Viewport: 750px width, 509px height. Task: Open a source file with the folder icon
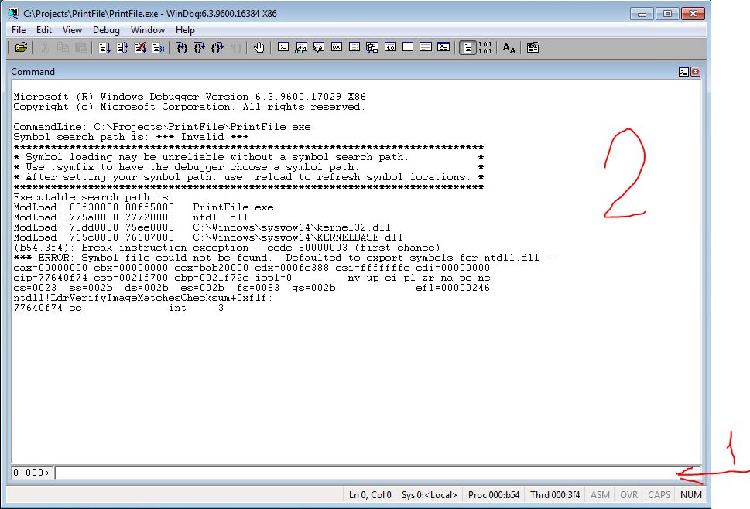click(x=21, y=47)
